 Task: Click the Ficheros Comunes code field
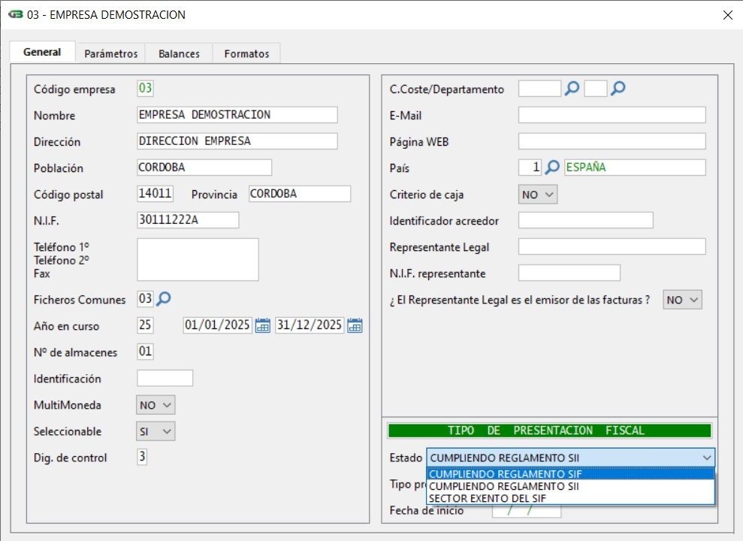(x=145, y=298)
